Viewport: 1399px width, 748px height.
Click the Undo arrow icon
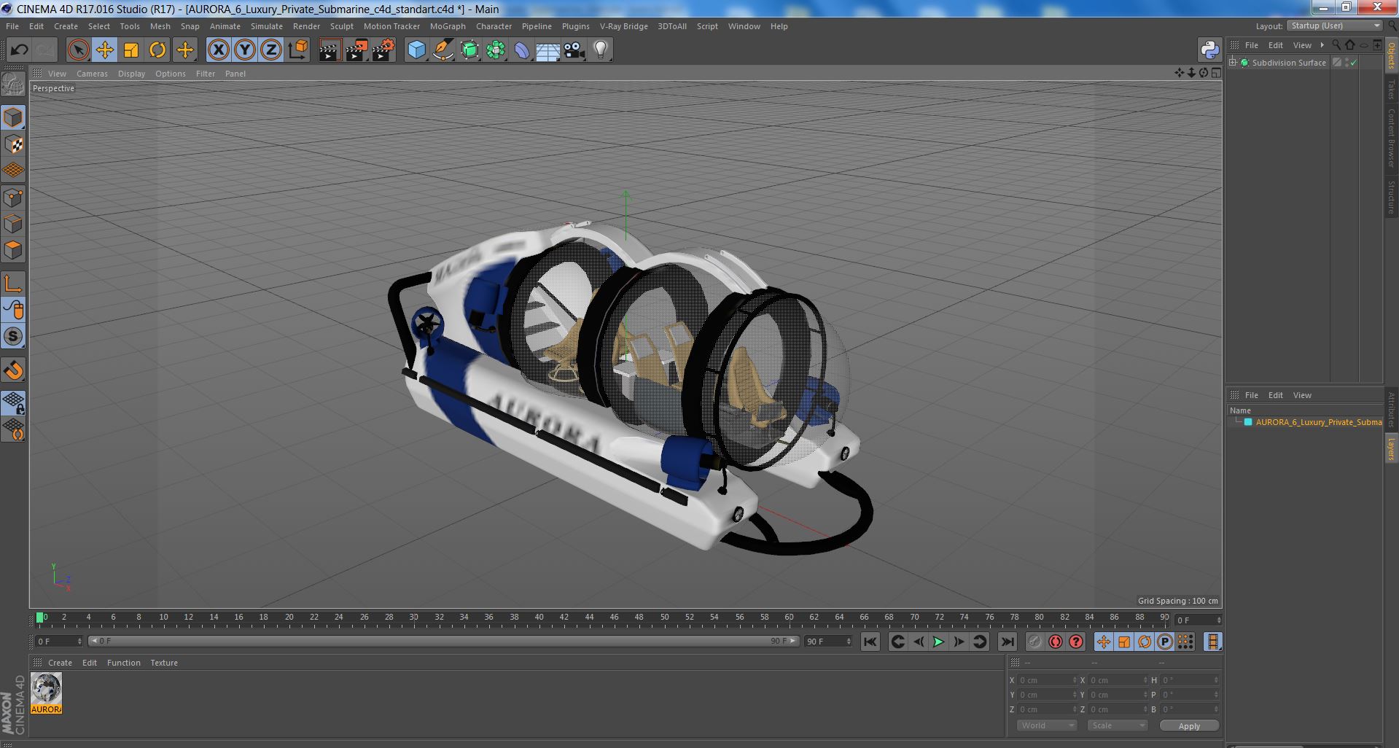click(20, 50)
